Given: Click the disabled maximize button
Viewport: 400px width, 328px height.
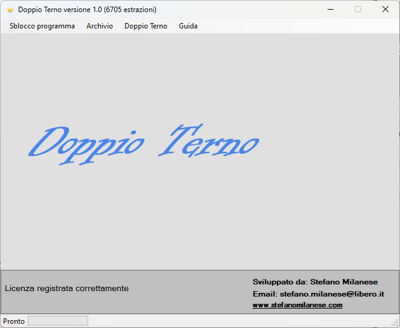Looking at the screenshot, I should point(358,10).
